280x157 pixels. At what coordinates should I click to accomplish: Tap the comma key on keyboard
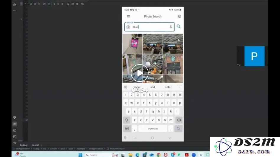pyautogui.click(x=135, y=129)
